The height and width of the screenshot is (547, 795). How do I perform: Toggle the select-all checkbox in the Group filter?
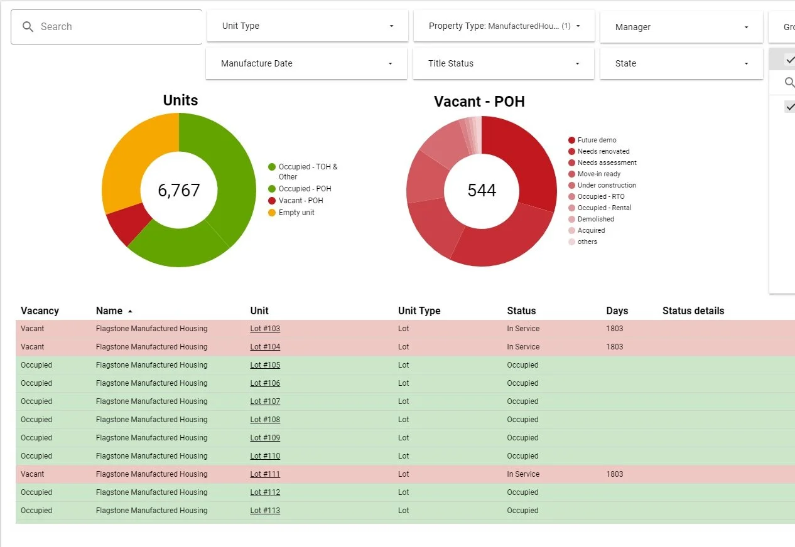click(x=790, y=59)
